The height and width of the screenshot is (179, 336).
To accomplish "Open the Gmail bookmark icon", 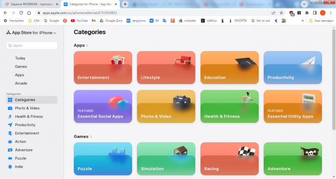I will [x=94, y=21].
